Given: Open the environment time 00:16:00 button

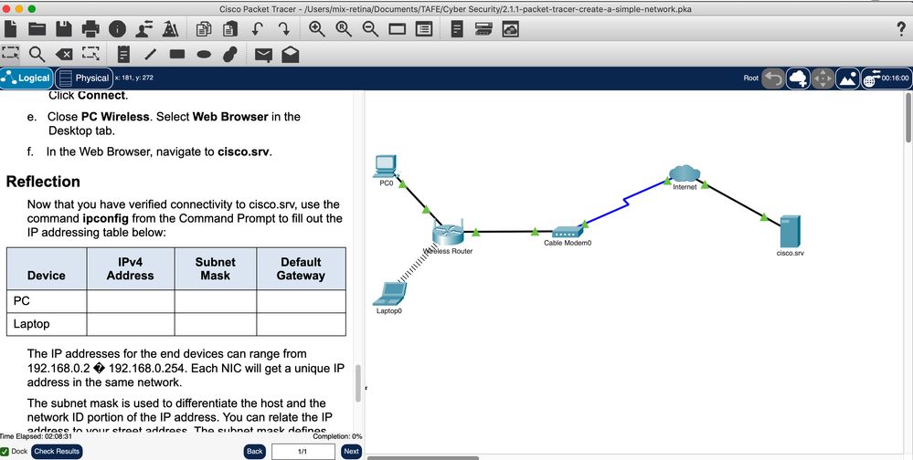Looking at the screenshot, I should pyautogui.click(x=886, y=78).
